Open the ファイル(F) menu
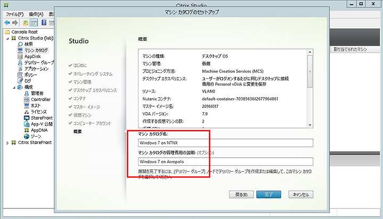383x219 pixels. [15, 14]
